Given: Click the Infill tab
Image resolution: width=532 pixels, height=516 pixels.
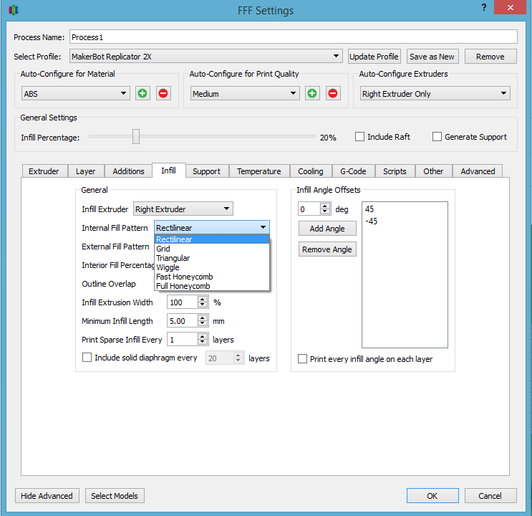Looking at the screenshot, I should [x=169, y=170].
